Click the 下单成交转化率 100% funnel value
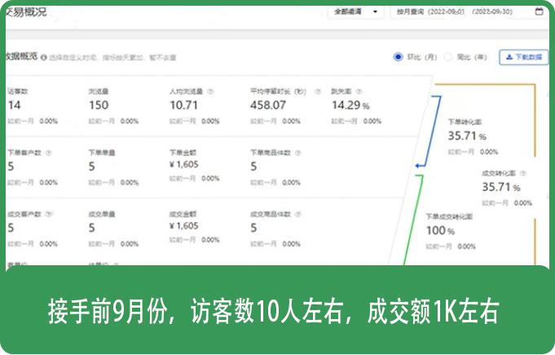This screenshot has height=355, width=555. (441, 232)
